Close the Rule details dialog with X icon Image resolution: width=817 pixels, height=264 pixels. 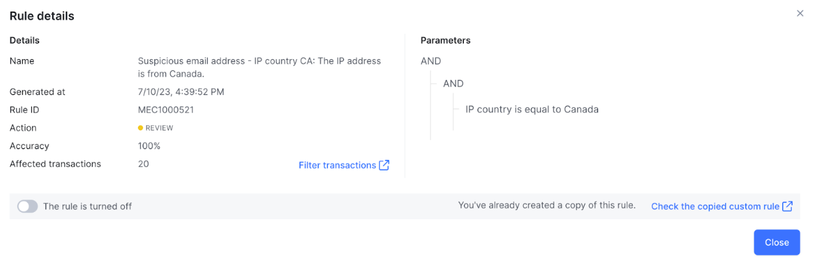pyautogui.click(x=800, y=14)
